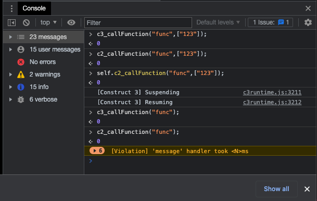This screenshot has height=201, width=317.
Task: Click the warning triangle icon for 2 warnings
Action: [21, 74]
